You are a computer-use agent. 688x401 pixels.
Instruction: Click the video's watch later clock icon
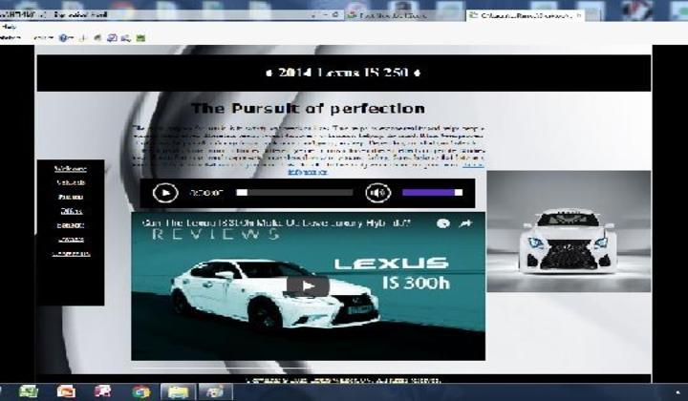pos(443,223)
